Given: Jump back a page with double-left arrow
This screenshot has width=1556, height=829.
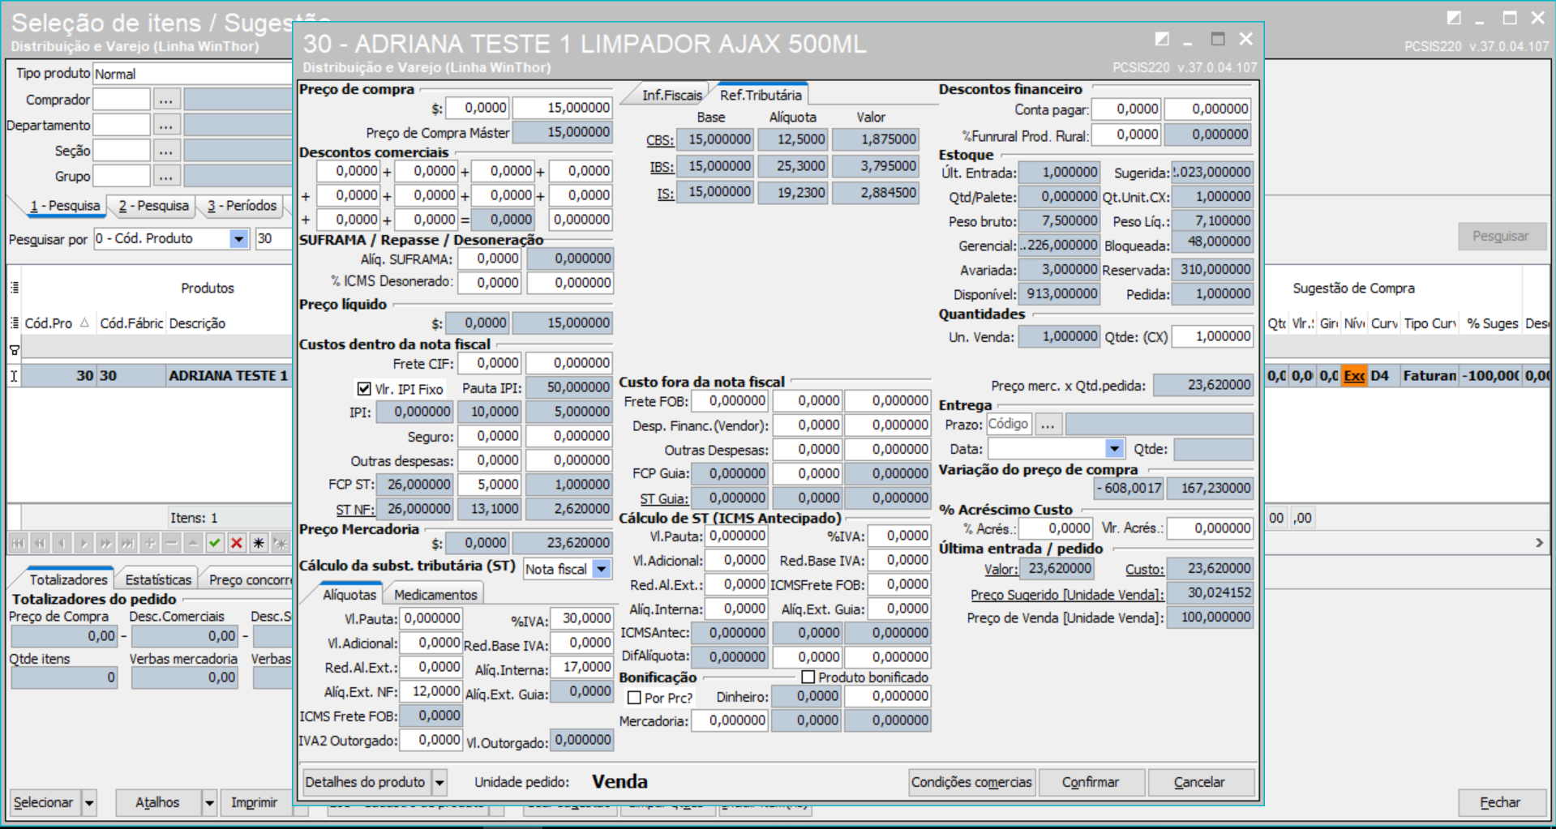Looking at the screenshot, I should pyautogui.click(x=40, y=543).
